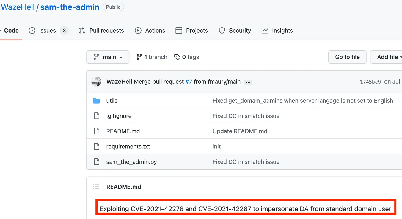The image size is (402, 219).
Task: Open the Projects tab
Action: coord(192,31)
